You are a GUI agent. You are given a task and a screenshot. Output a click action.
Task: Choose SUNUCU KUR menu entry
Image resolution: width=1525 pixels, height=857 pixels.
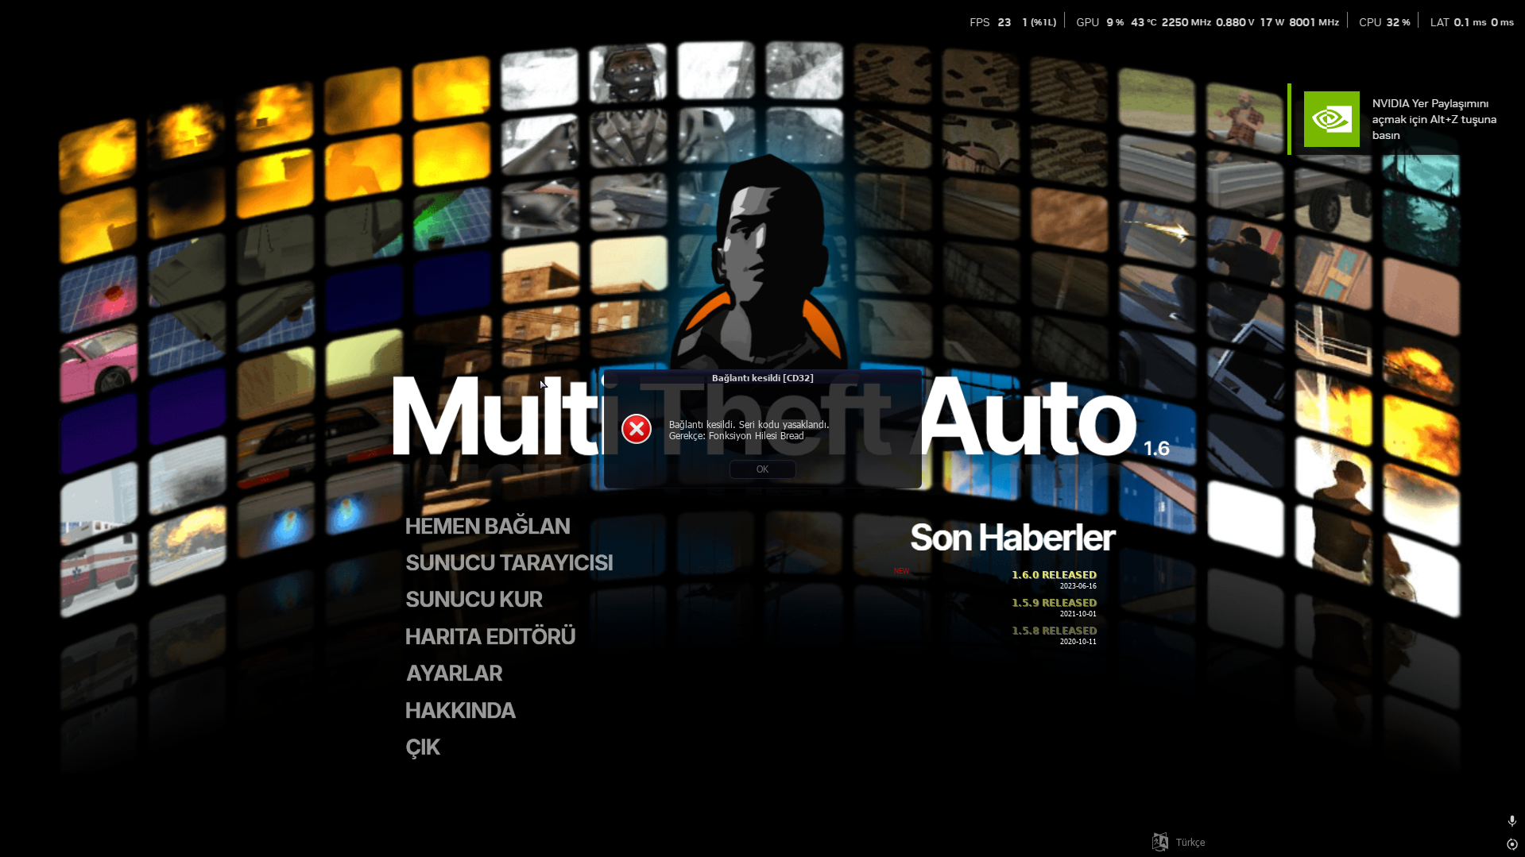click(474, 599)
